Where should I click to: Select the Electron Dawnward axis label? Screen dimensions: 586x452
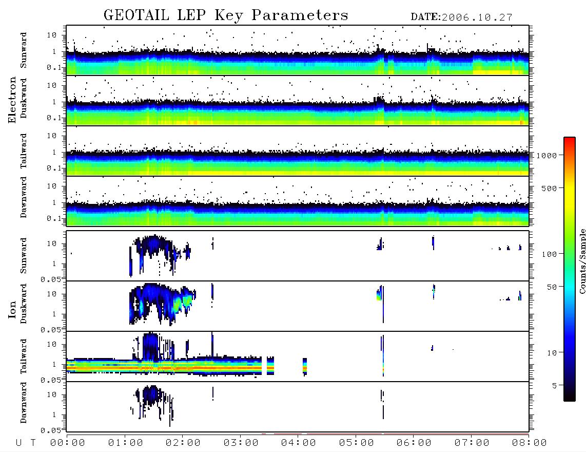click(x=24, y=198)
